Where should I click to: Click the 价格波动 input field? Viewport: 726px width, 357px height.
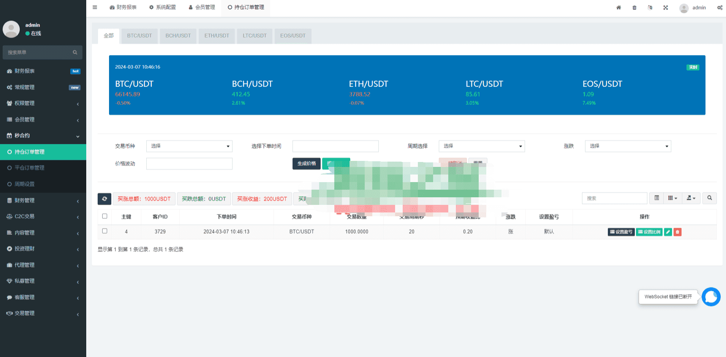click(x=189, y=164)
